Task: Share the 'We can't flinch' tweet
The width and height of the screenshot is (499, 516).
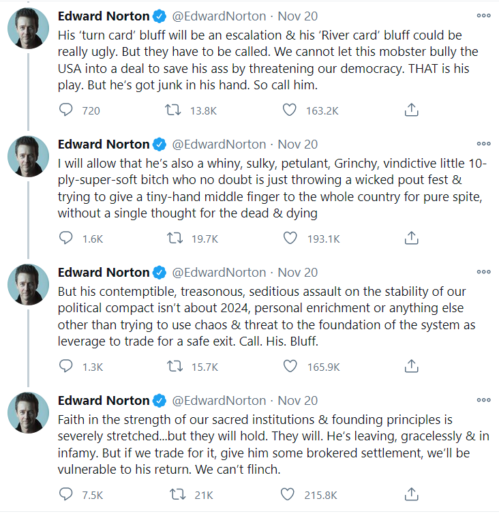Action: pos(411,494)
